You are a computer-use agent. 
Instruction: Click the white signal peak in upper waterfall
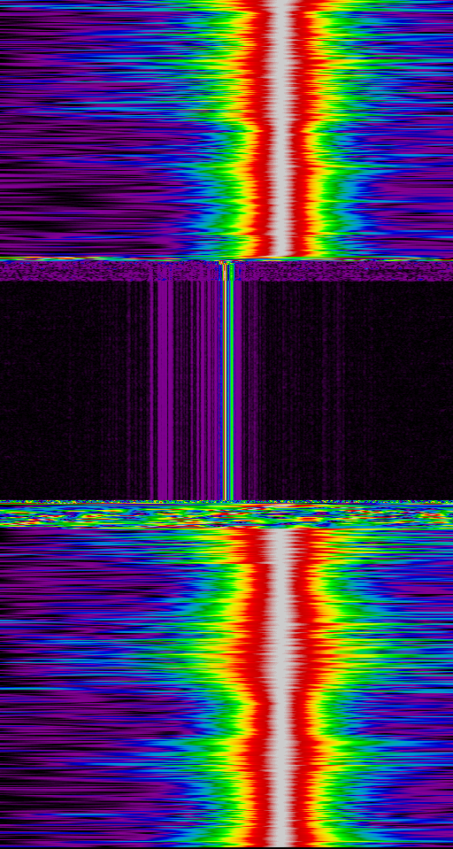click(x=282, y=128)
